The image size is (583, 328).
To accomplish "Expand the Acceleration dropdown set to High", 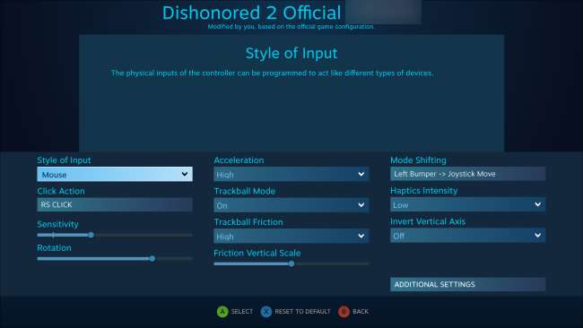I will [x=291, y=174].
